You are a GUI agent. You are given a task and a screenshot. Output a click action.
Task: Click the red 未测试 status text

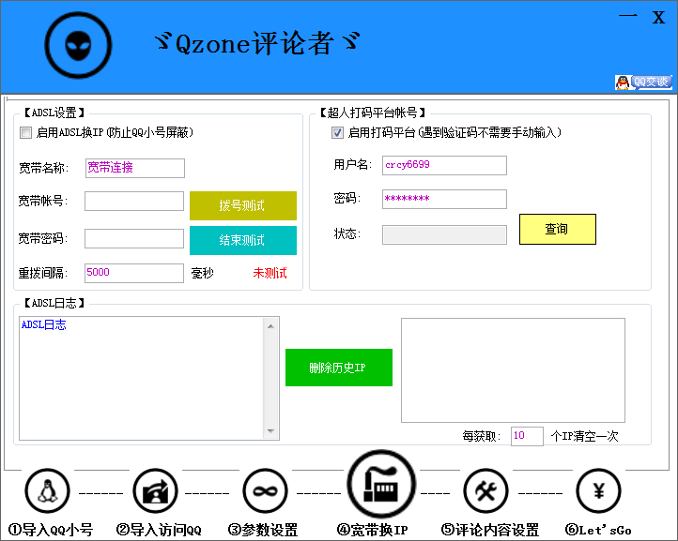point(270,273)
